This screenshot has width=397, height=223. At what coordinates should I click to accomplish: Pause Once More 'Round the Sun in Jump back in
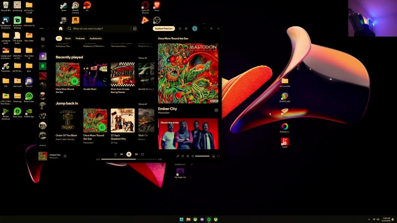tap(102, 127)
